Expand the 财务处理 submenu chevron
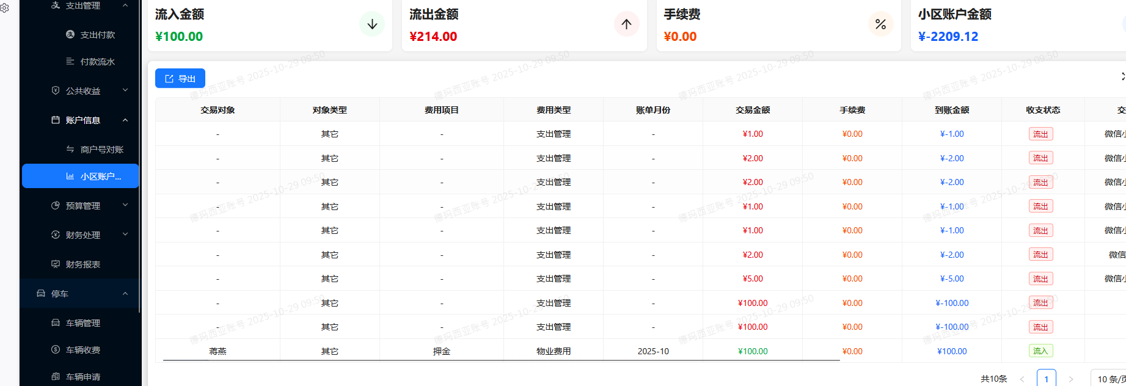This screenshot has height=386, width=1126. point(125,235)
